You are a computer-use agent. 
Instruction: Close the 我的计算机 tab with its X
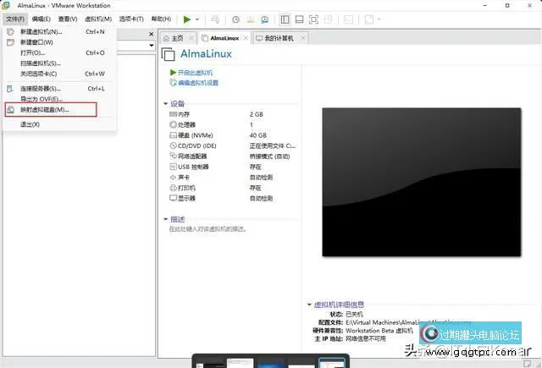pos(303,38)
